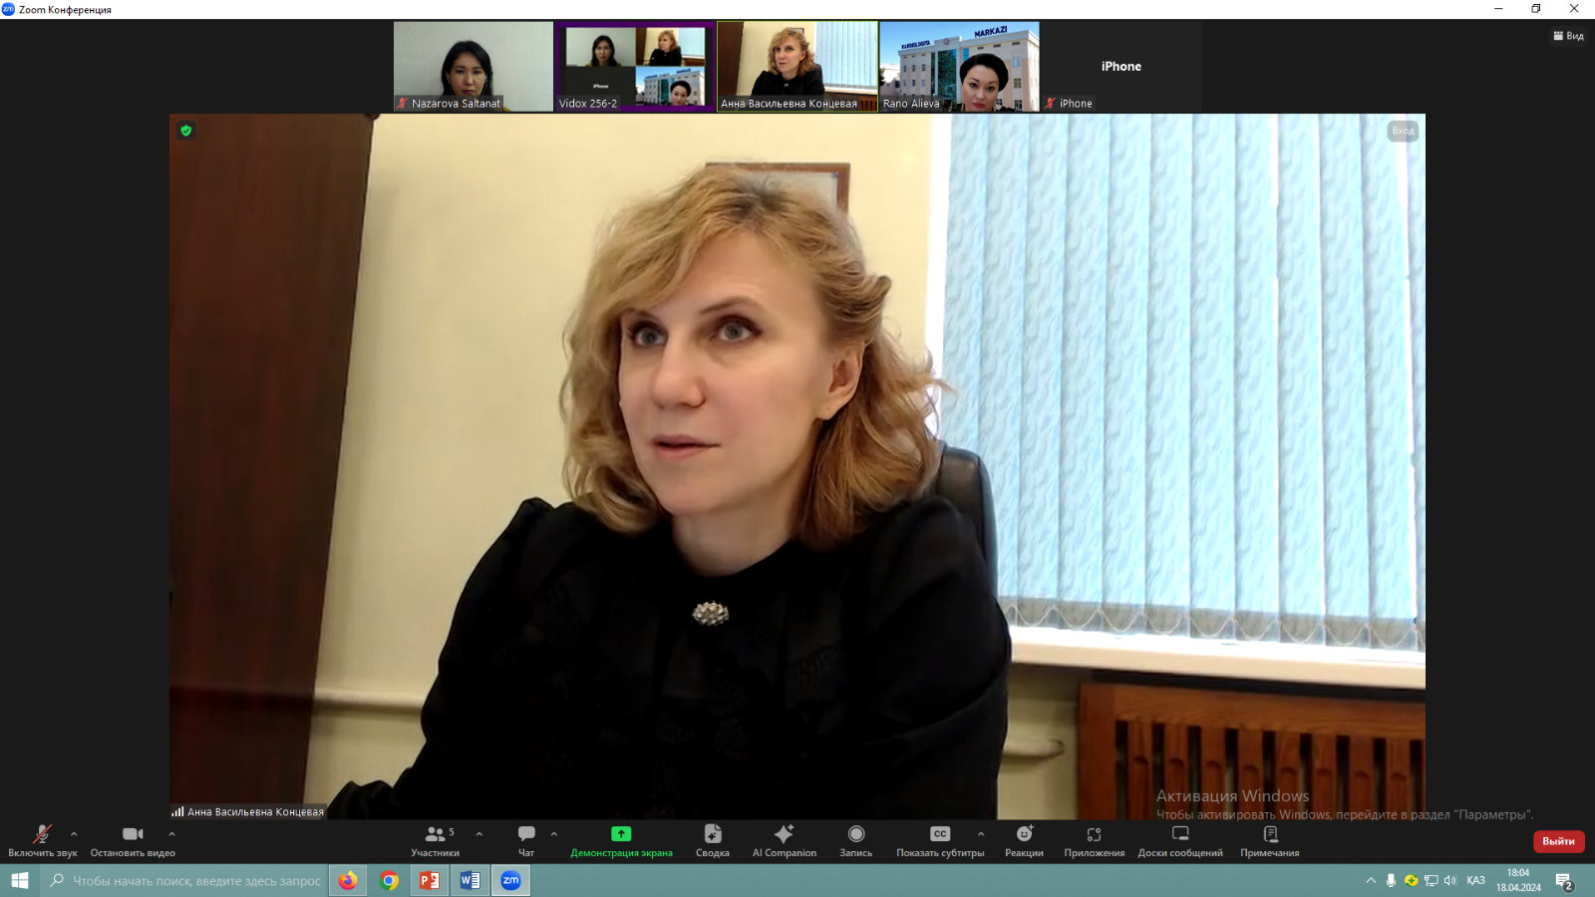
Task: Open the Вид view menu
Action: pos(1568,36)
